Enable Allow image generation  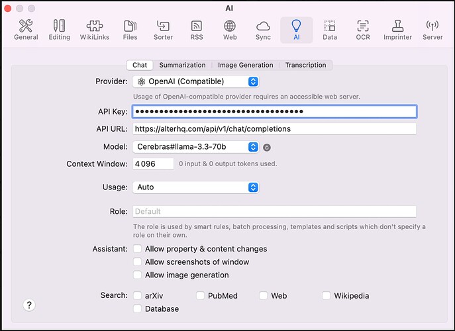pos(137,275)
